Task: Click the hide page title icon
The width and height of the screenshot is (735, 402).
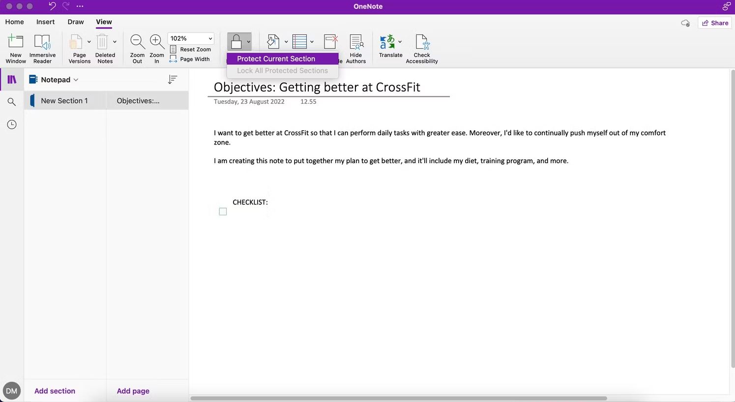Action: [x=331, y=42]
